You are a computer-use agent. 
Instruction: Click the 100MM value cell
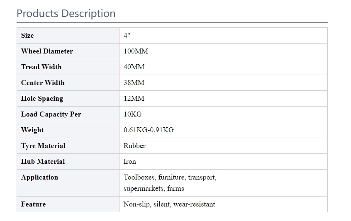click(x=223, y=51)
